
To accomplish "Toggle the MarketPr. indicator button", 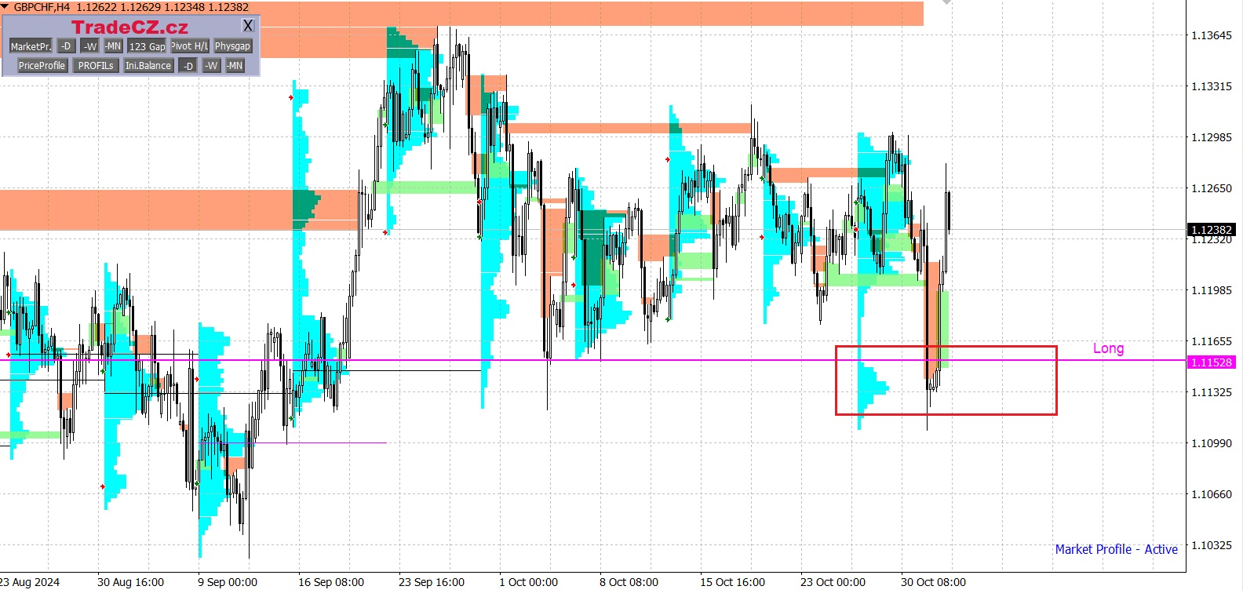I will click(x=31, y=46).
